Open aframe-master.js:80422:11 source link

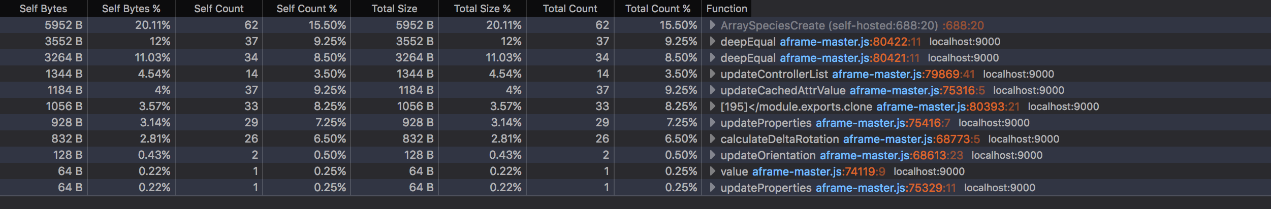(850, 42)
